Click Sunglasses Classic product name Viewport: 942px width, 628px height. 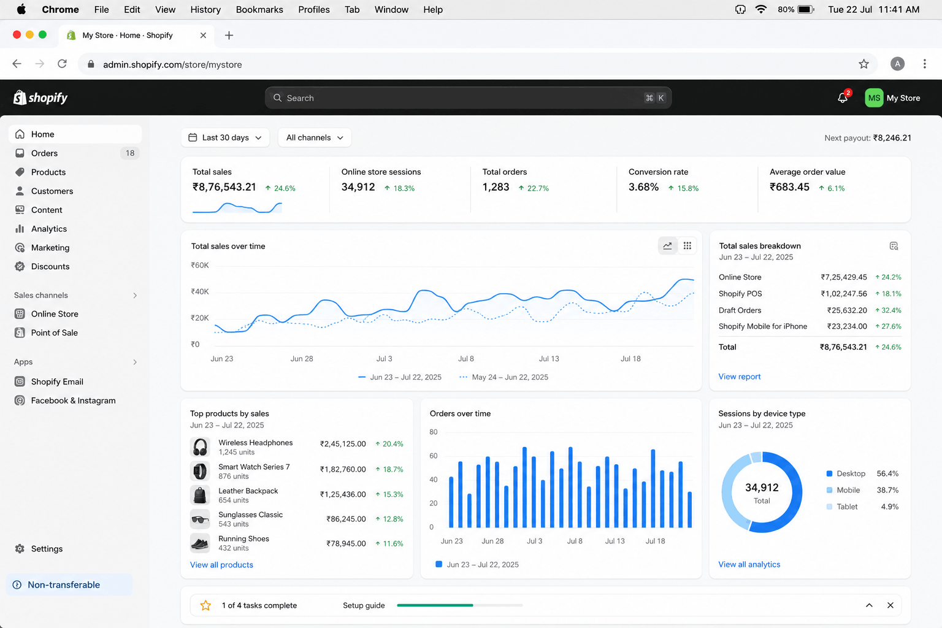coord(251,515)
